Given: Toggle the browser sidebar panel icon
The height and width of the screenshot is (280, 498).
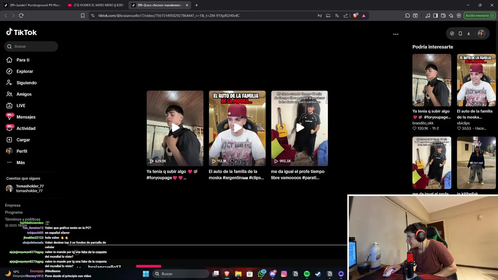Looking at the screenshot, I should [435, 16].
